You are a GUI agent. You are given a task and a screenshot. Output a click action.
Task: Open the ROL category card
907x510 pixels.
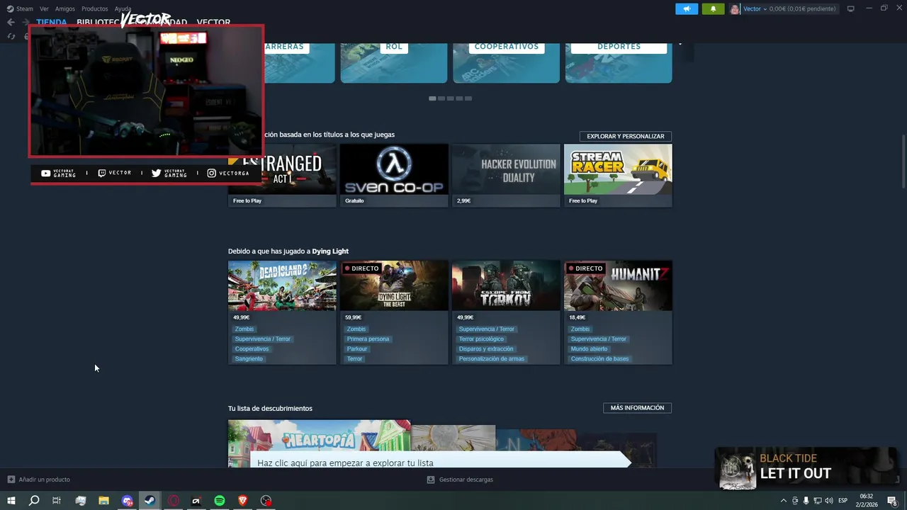[394, 63]
